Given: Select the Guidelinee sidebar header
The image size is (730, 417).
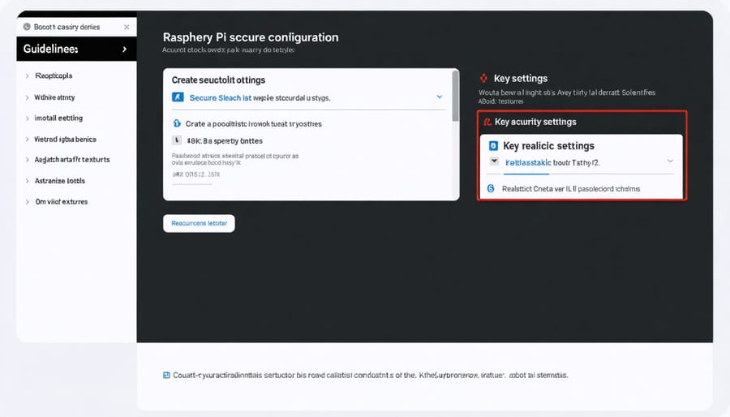Looking at the screenshot, I should coord(76,49).
